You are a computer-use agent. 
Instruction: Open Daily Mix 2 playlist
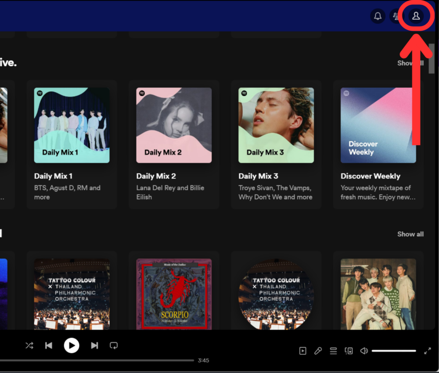pos(174,125)
